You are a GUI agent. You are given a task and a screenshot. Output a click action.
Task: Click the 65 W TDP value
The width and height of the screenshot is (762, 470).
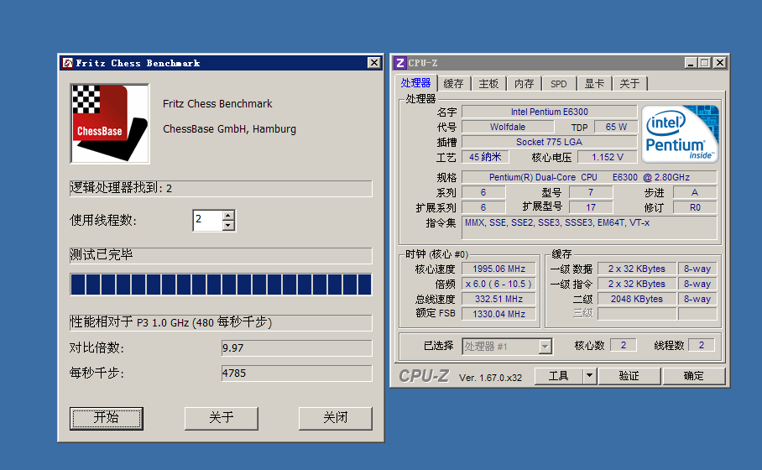tap(616, 127)
